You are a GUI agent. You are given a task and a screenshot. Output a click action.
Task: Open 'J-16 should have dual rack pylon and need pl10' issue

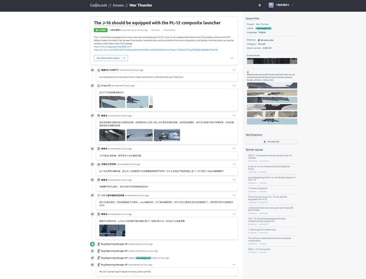click(x=270, y=209)
